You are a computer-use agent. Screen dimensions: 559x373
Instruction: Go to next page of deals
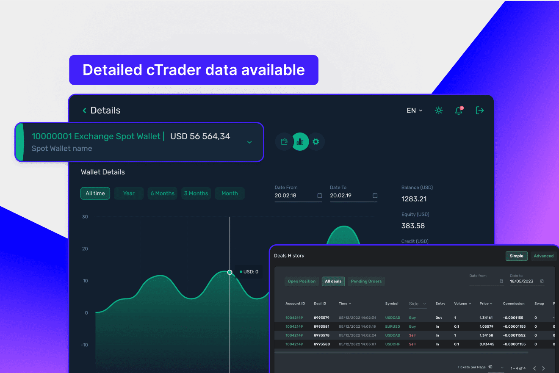(543, 368)
